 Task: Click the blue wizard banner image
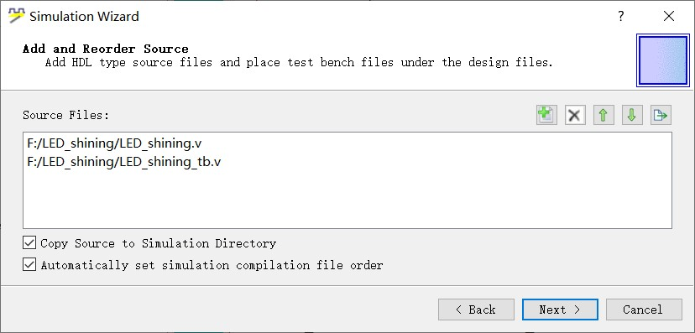663,60
